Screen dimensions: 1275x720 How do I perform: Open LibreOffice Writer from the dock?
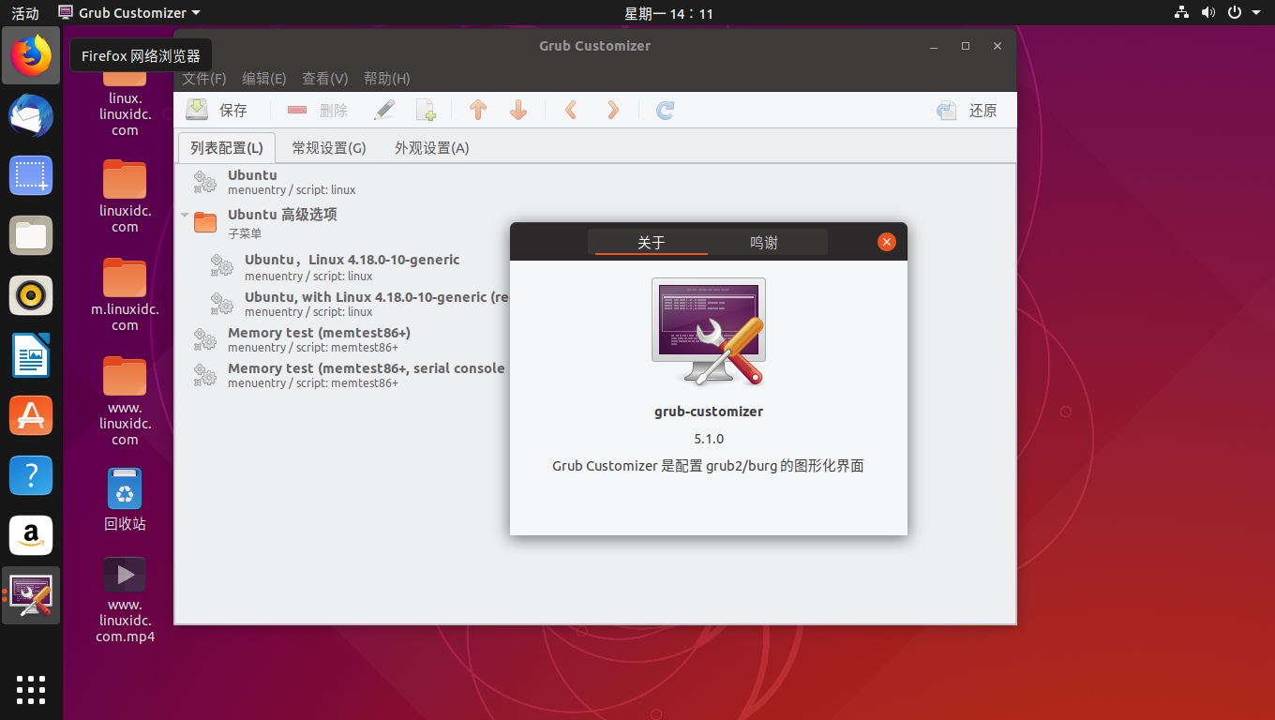coord(31,355)
